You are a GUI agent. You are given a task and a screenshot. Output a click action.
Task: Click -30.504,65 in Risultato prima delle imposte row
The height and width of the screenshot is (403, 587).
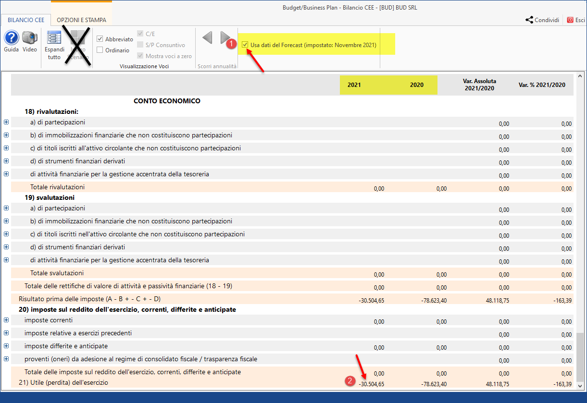[372, 301]
